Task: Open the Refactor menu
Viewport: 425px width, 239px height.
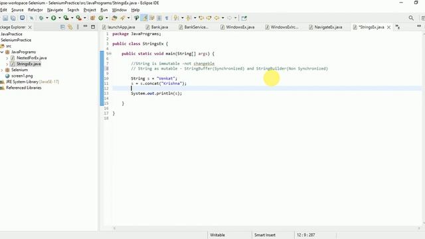Action: point(35,10)
